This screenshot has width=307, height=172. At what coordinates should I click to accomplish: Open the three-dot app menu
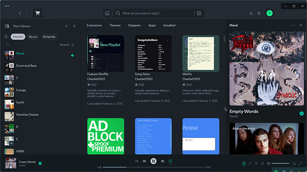7,6
